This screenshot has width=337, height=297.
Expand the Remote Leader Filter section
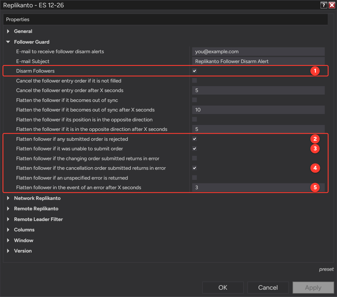[8, 219]
